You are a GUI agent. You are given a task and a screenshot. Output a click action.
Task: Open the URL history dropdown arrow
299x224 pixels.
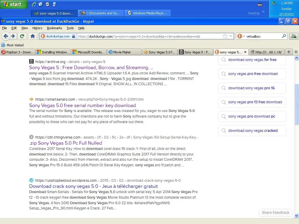coord(231,36)
